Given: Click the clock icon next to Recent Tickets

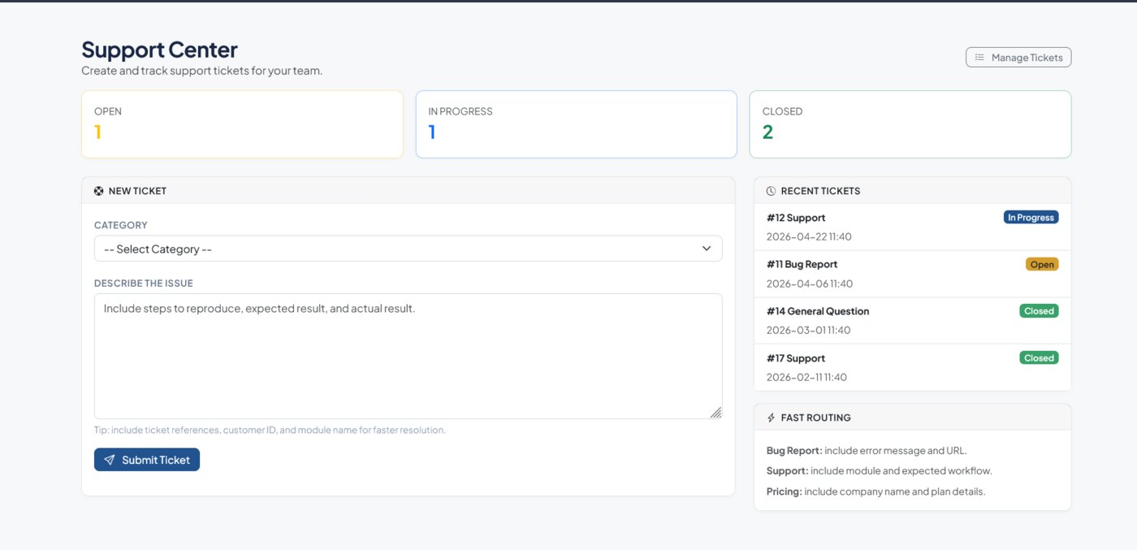Looking at the screenshot, I should point(770,190).
